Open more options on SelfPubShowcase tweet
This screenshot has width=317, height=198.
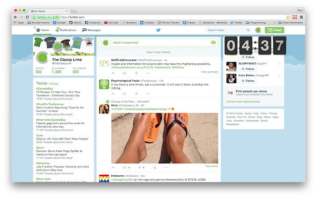tap(148, 73)
